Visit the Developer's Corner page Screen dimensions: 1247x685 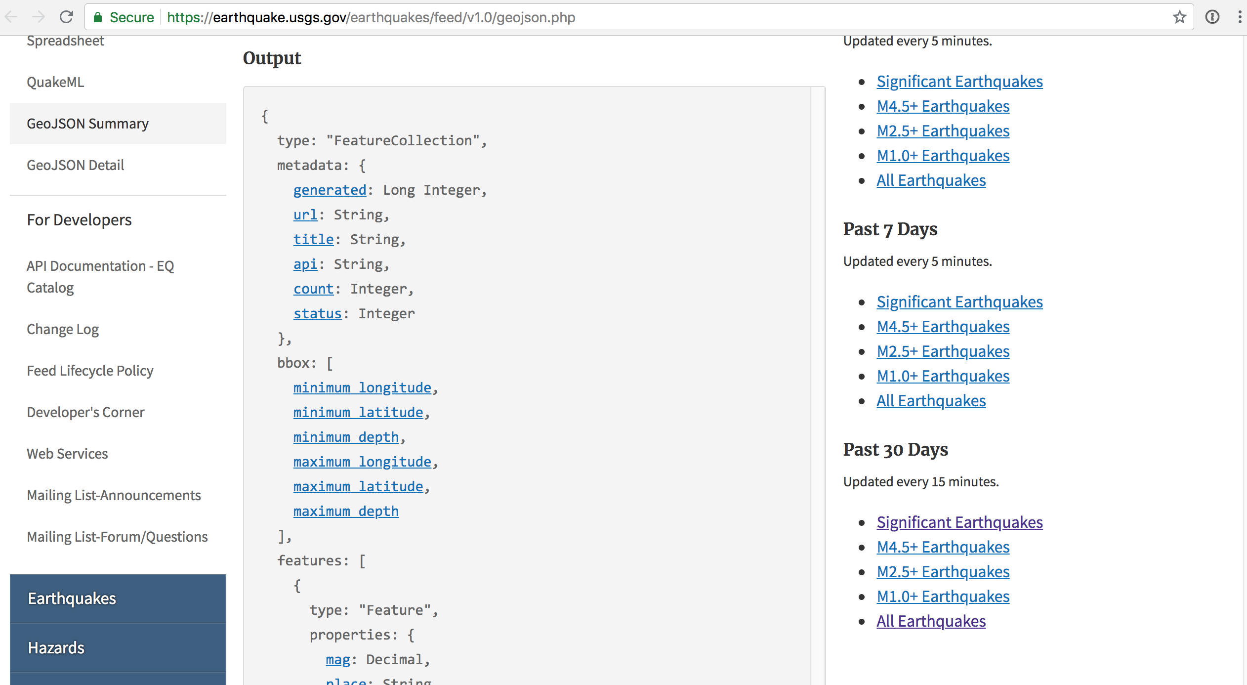pyautogui.click(x=85, y=412)
